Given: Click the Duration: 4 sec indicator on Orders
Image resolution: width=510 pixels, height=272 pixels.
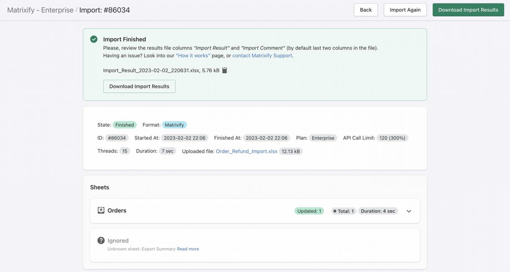Looking at the screenshot, I should [377, 210].
